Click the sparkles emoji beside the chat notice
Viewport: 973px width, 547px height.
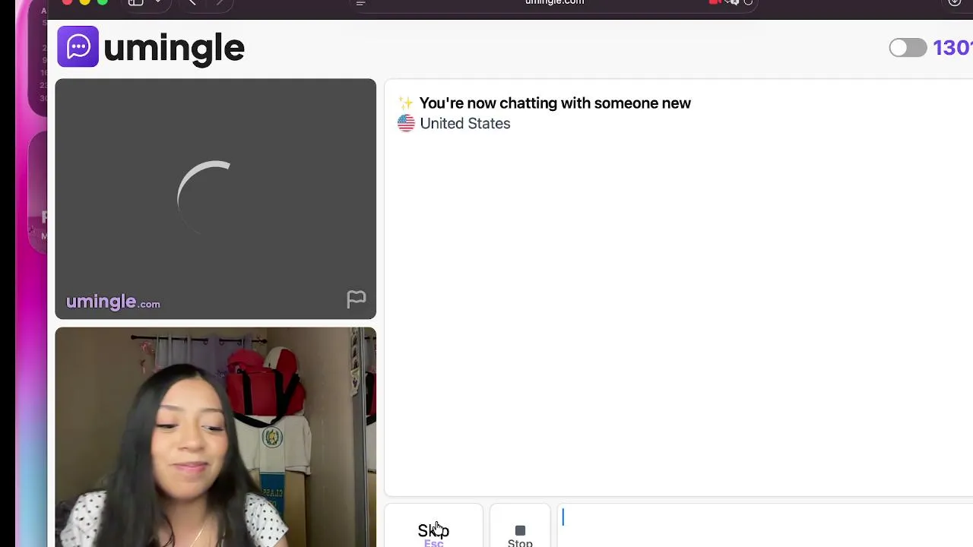click(x=406, y=103)
